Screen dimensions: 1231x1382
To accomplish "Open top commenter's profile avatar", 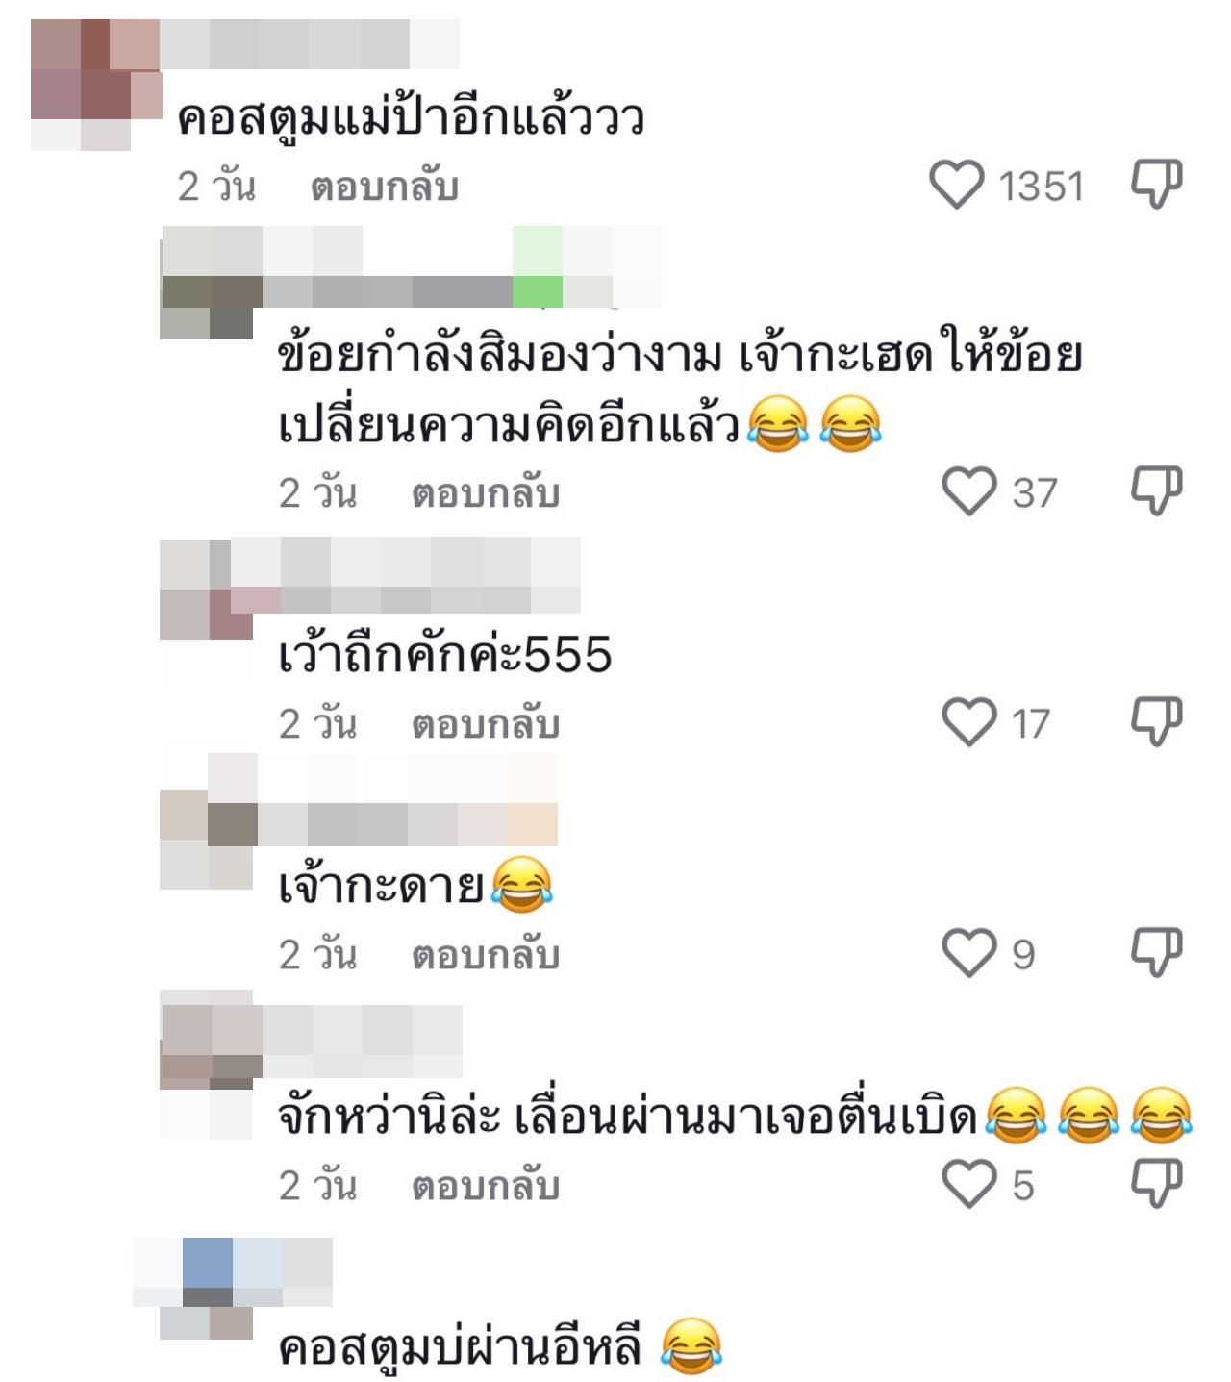I will [x=96, y=85].
